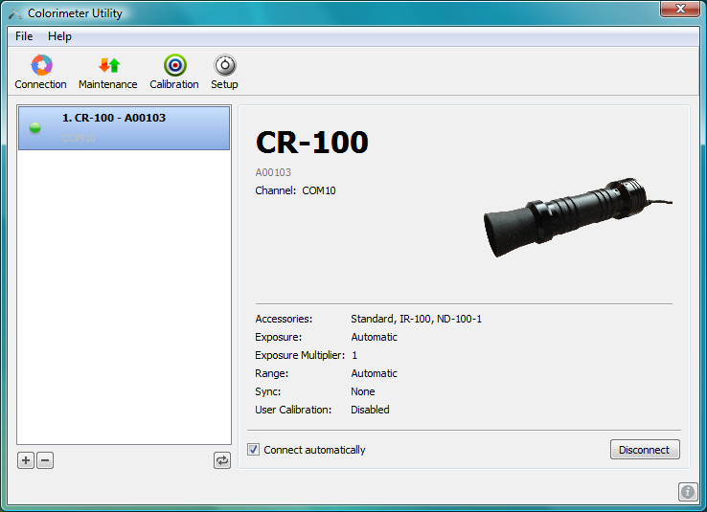Click the Exposure Multiplier: label
707x512 pixels.
[x=300, y=355]
